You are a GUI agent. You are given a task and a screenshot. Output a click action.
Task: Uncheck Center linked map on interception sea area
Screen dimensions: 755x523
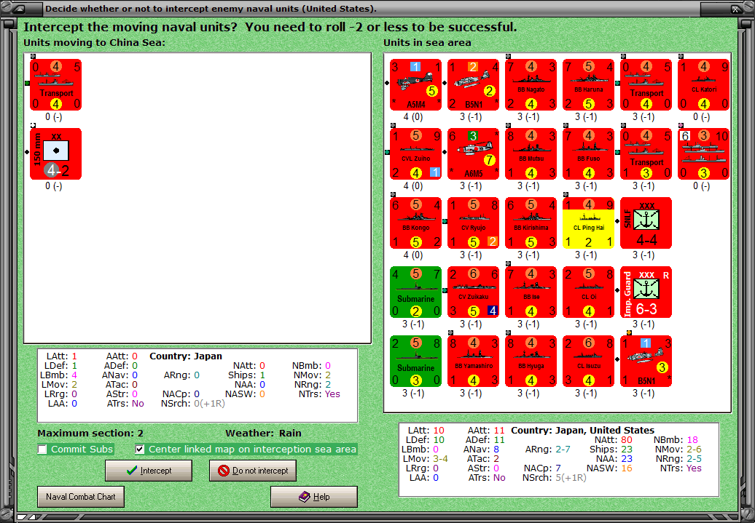(x=140, y=450)
